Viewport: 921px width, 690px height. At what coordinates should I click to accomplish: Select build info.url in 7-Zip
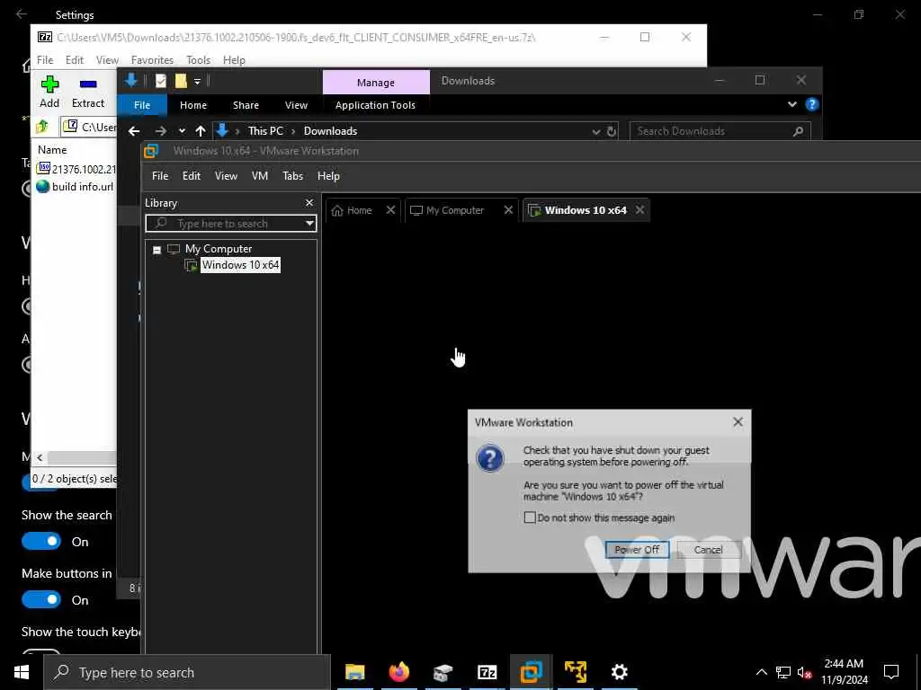(76, 187)
